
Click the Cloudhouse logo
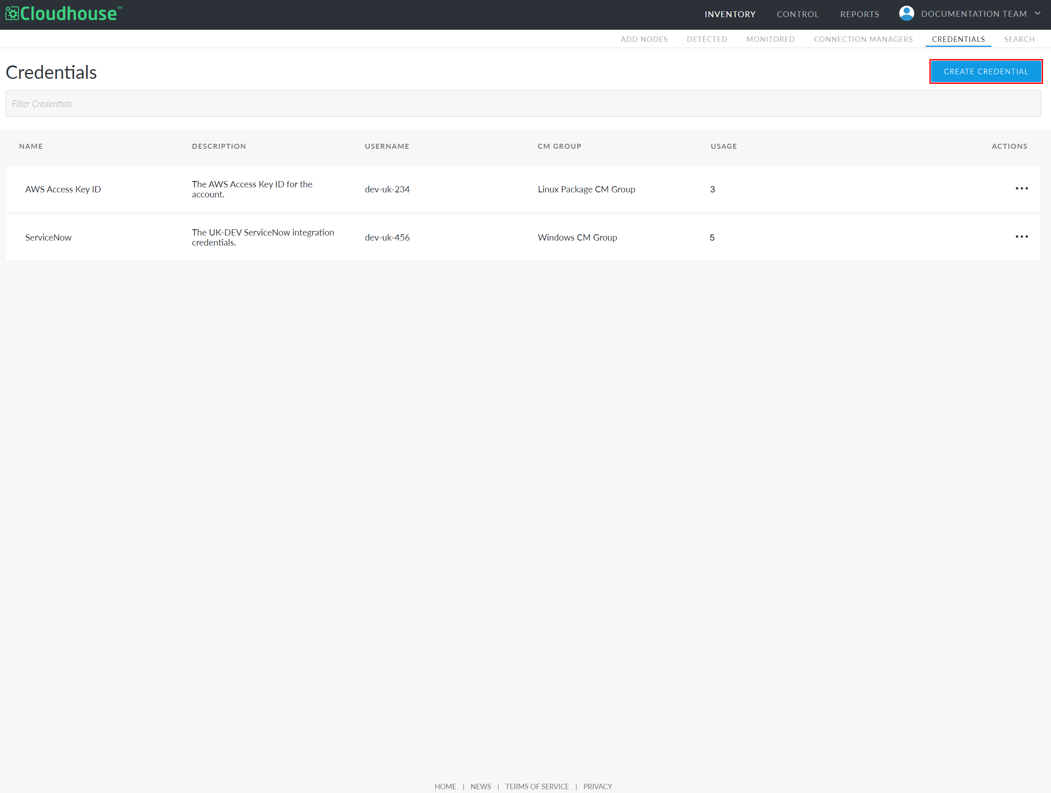pos(63,13)
